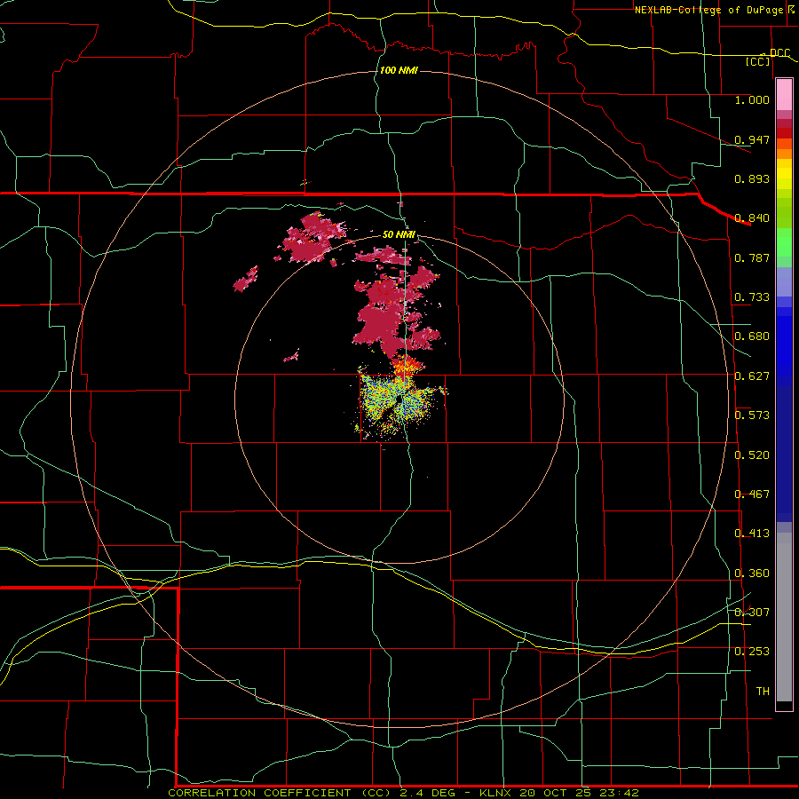Click the [CC] legend title
The height and width of the screenshot is (799, 799).
coord(758,61)
